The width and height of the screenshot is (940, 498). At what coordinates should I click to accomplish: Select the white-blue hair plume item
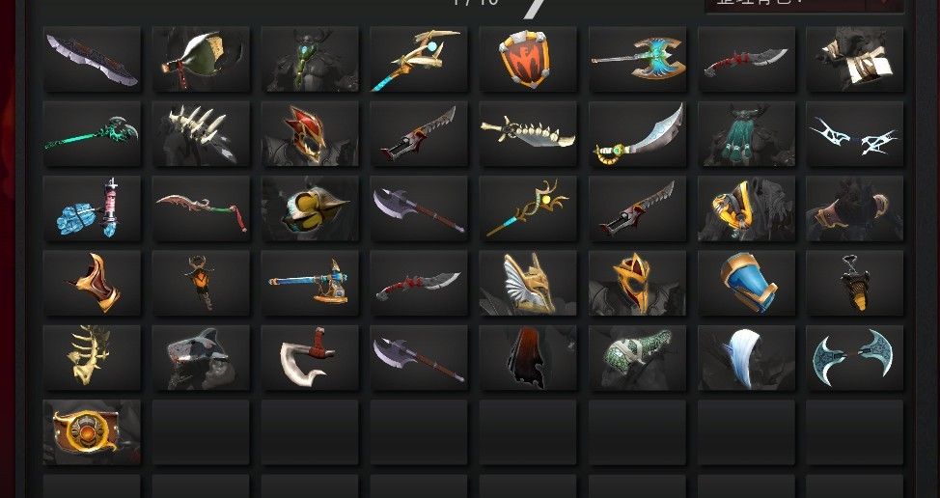[746, 358]
